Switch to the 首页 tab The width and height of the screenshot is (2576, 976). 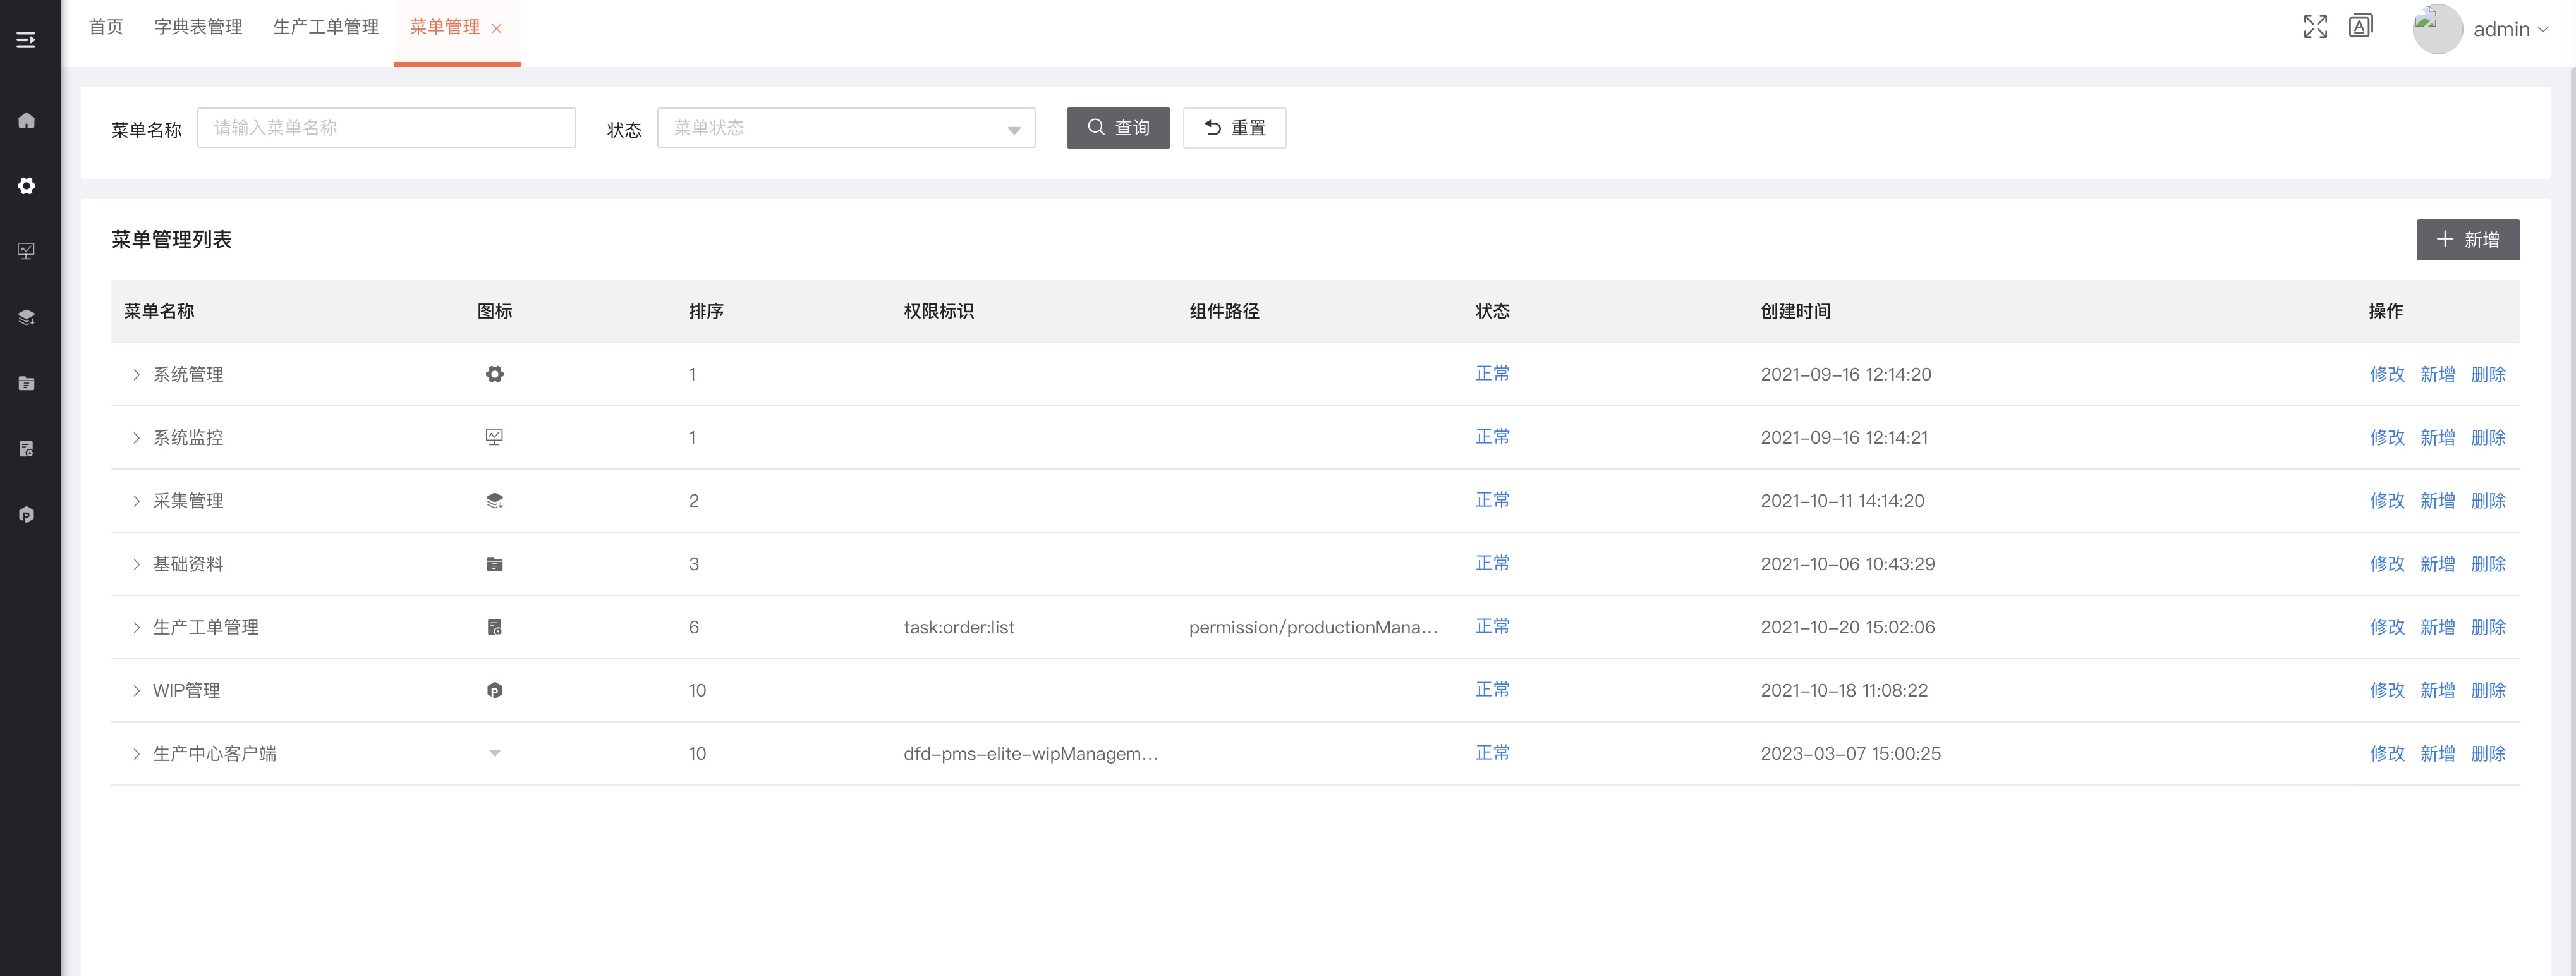tap(106, 27)
